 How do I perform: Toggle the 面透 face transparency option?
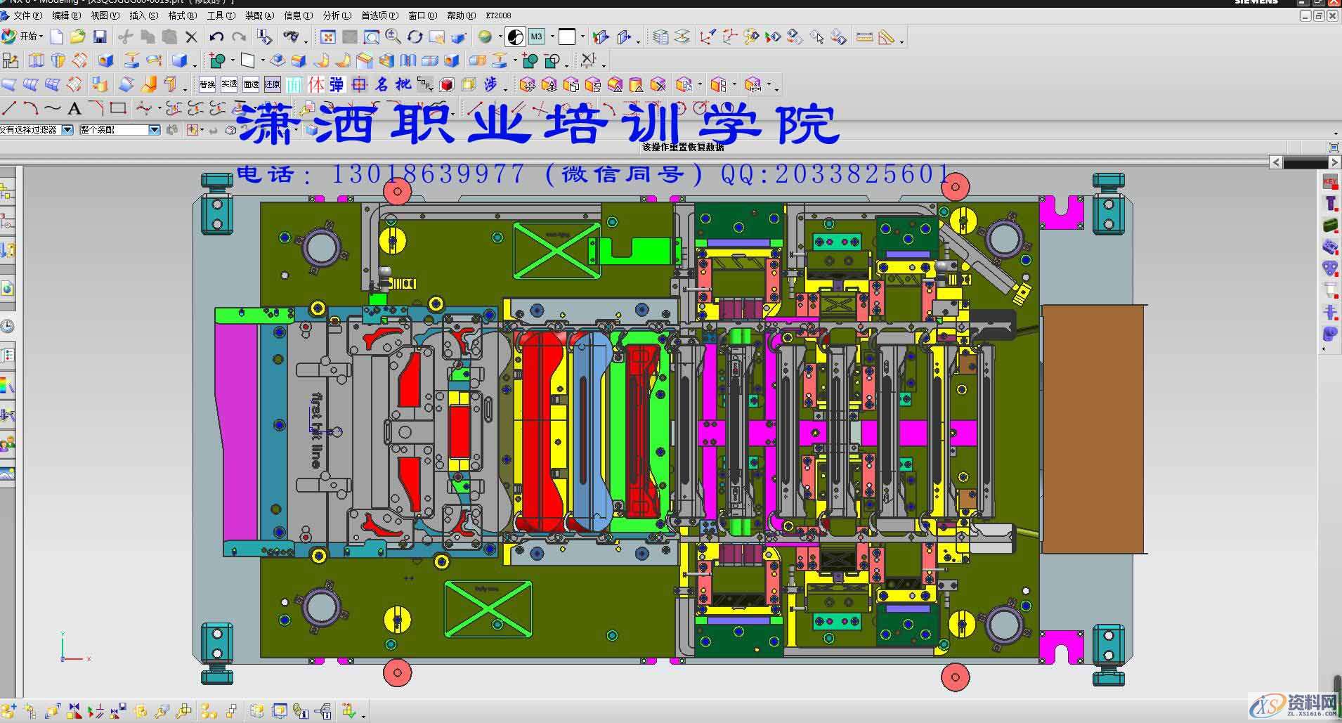point(252,84)
